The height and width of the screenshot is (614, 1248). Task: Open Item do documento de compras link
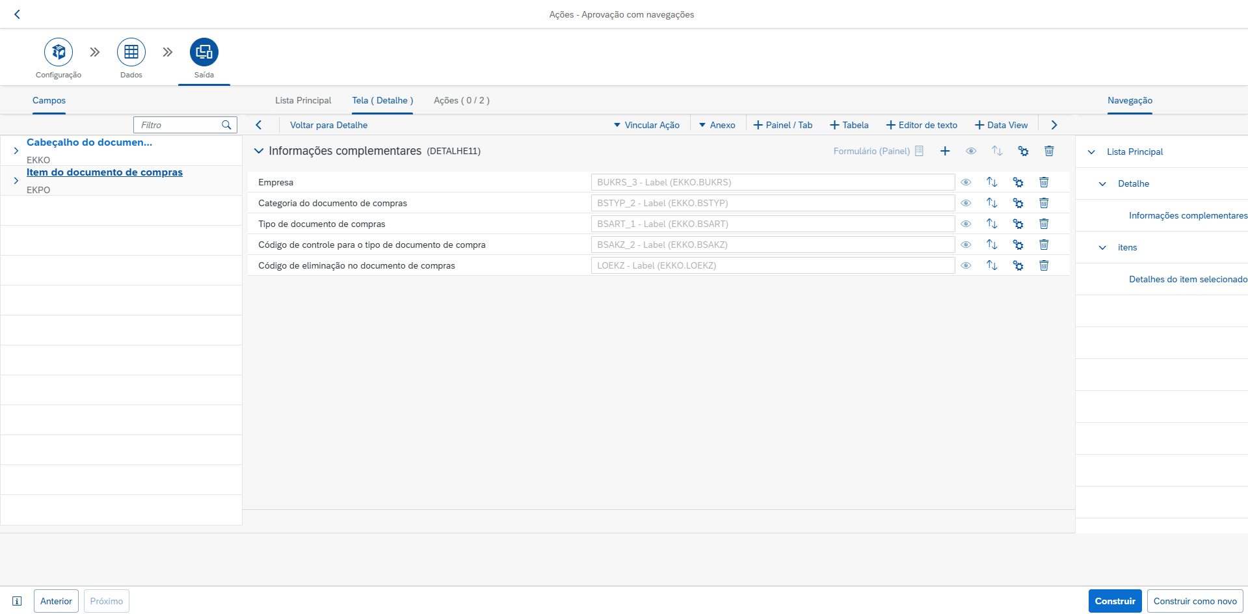click(105, 172)
